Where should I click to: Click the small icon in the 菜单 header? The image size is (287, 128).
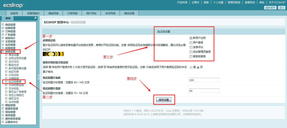pos(36,18)
